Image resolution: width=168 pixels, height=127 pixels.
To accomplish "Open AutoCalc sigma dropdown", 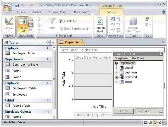I will 148,25.
